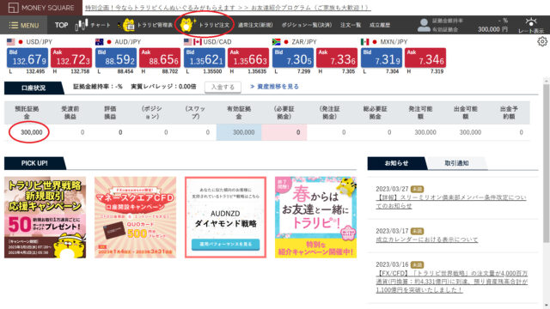The height and width of the screenshot is (309, 550).
Task: Open the 2023/03/17 成立カレンダー notice
Action: click(x=427, y=239)
